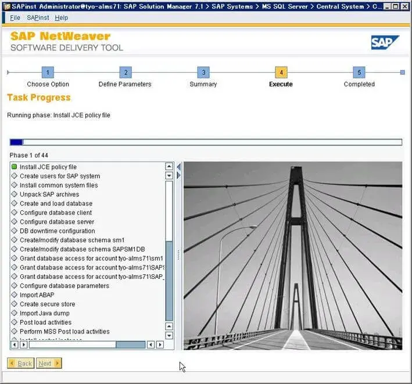
Task: Click the Next button
Action: click(49, 363)
